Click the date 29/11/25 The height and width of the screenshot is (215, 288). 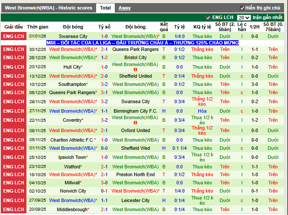(38, 101)
